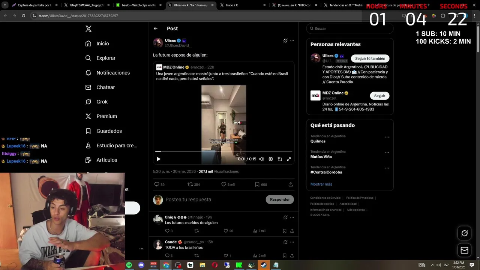Click Mostrar más under trends
This screenshot has height=270, width=480.
click(321, 184)
